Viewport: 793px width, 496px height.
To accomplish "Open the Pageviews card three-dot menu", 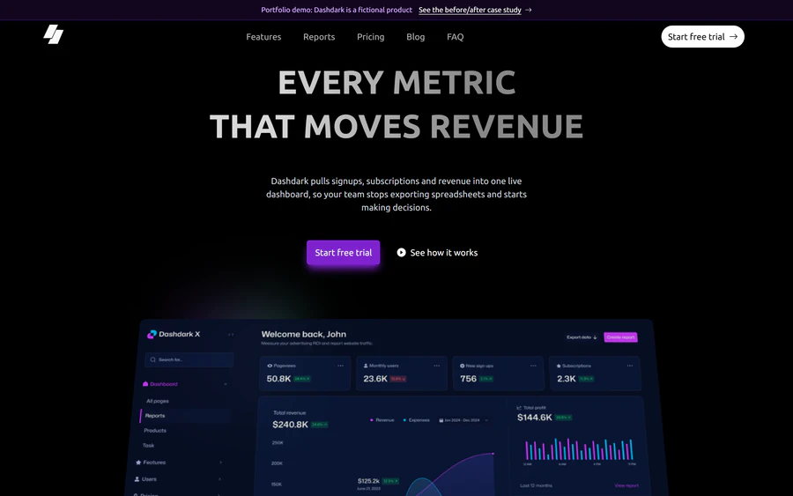I will point(340,366).
